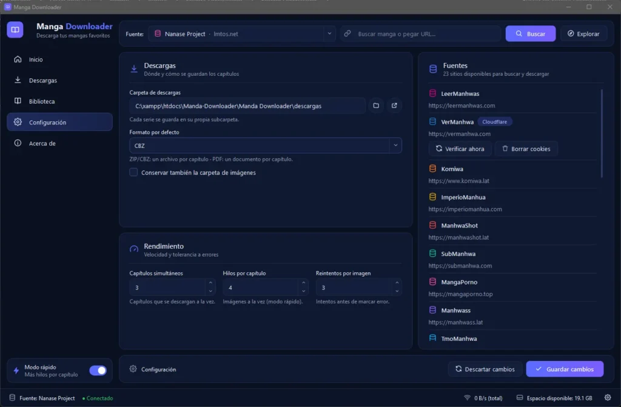
Task: Click the settings gear in status bar
Action: (x=608, y=397)
